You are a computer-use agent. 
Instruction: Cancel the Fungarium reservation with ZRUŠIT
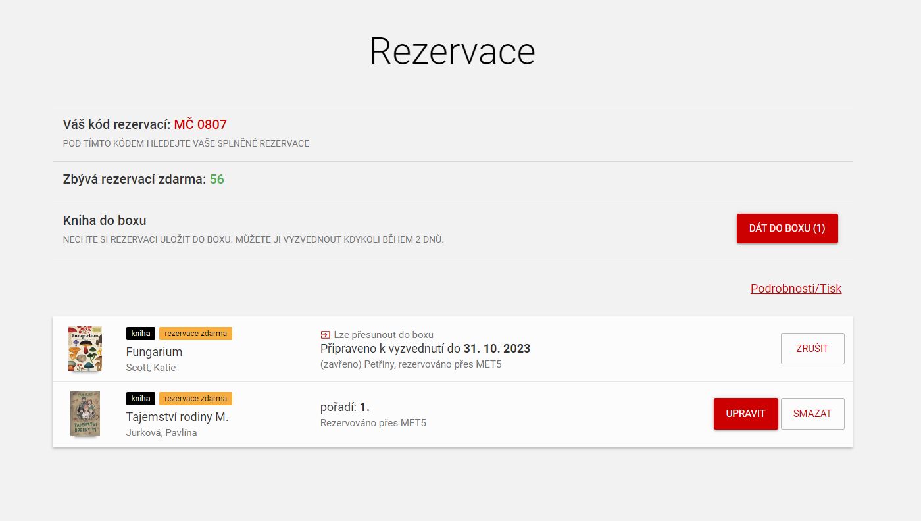pos(812,349)
